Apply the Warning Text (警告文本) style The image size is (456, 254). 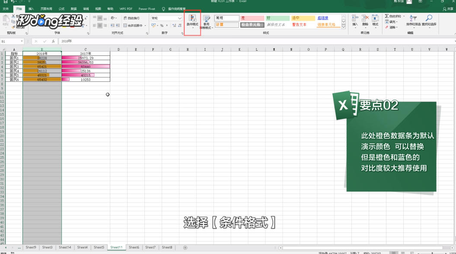click(x=303, y=25)
